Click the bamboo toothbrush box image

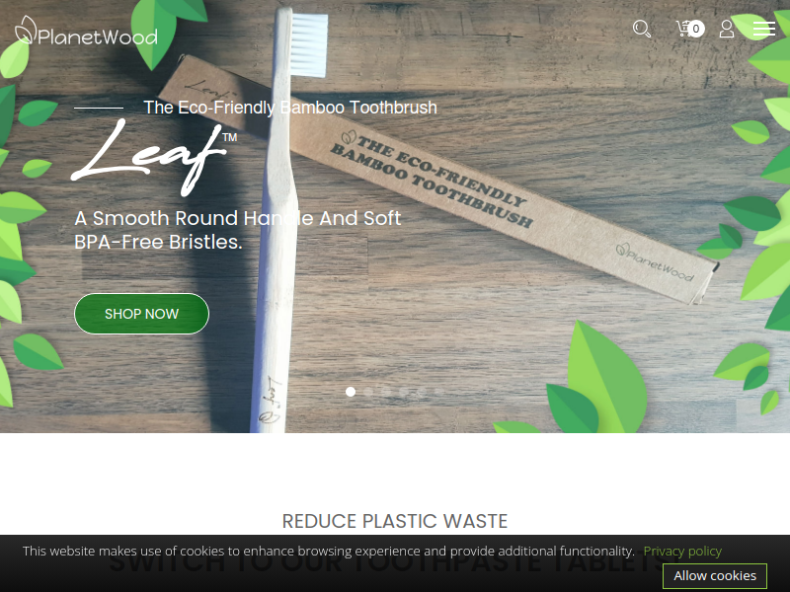click(438, 179)
